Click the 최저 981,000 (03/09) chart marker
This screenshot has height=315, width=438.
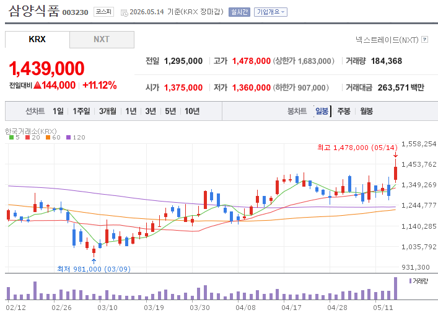click(94, 269)
